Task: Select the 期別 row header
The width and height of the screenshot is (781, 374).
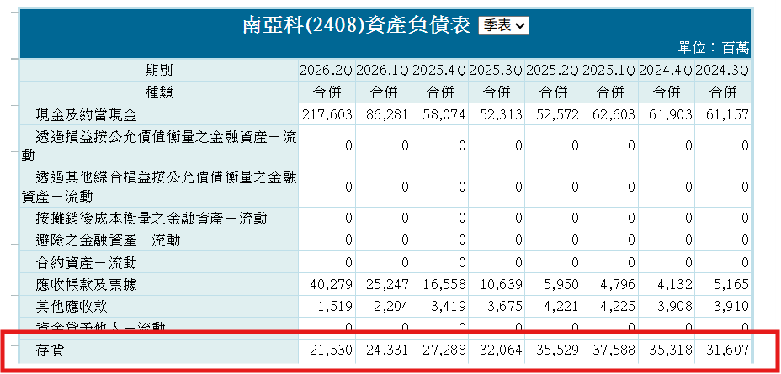Action: pos(159,71)
